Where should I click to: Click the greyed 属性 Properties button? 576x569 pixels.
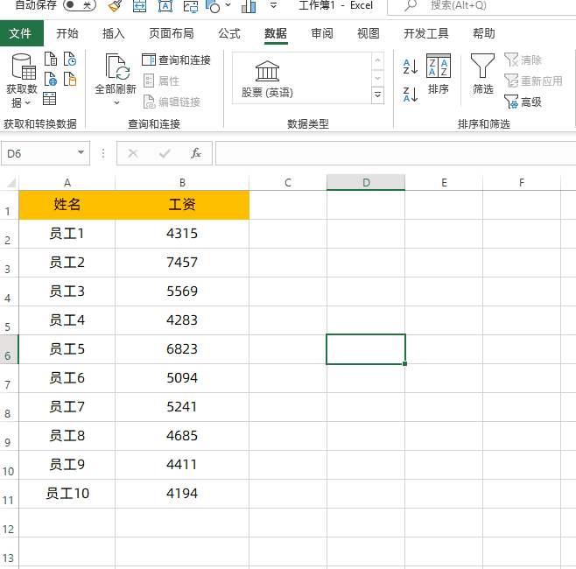pyautogui.click(x=161, y=81)
